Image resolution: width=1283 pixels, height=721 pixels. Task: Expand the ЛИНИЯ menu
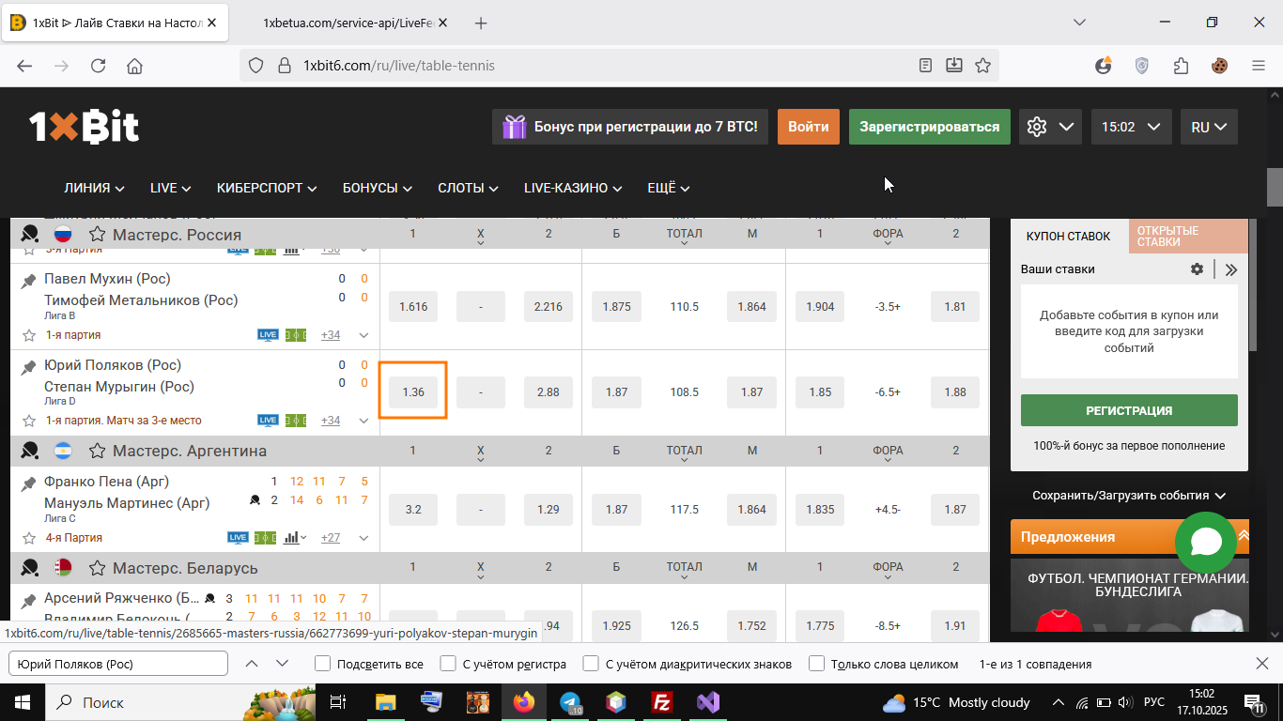click(x=94, y=188)
